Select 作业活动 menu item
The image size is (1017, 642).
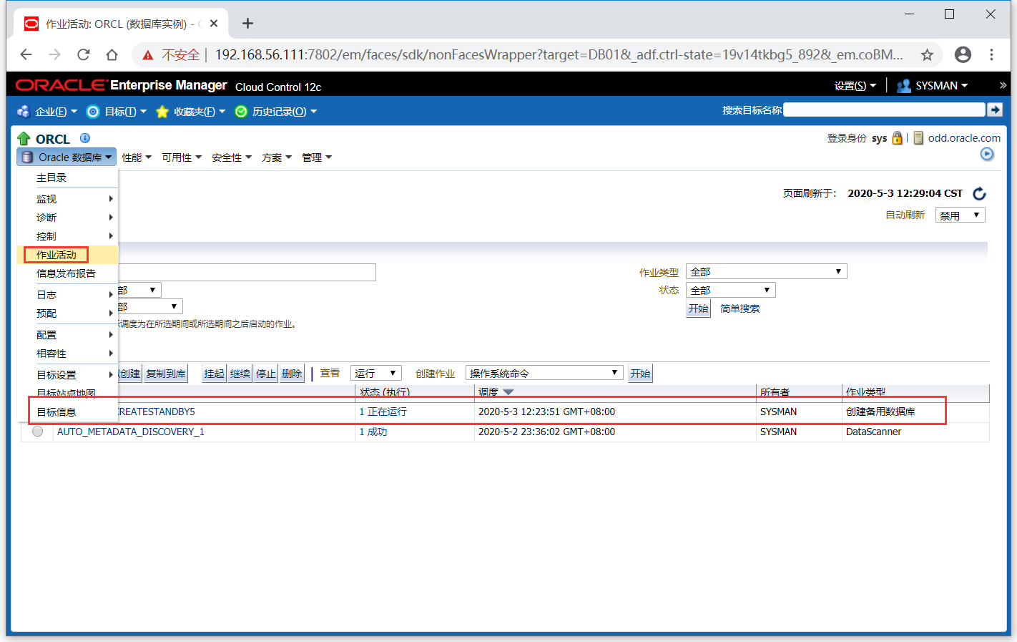click(67, 255)
